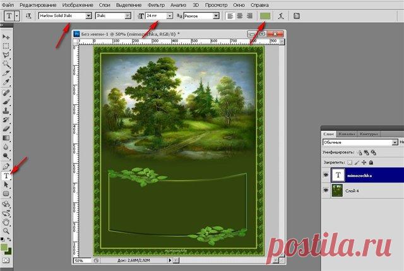The height and width of the screenshot is (271, 404).
Task: Center text alignment button
Action: pos(240,16)
